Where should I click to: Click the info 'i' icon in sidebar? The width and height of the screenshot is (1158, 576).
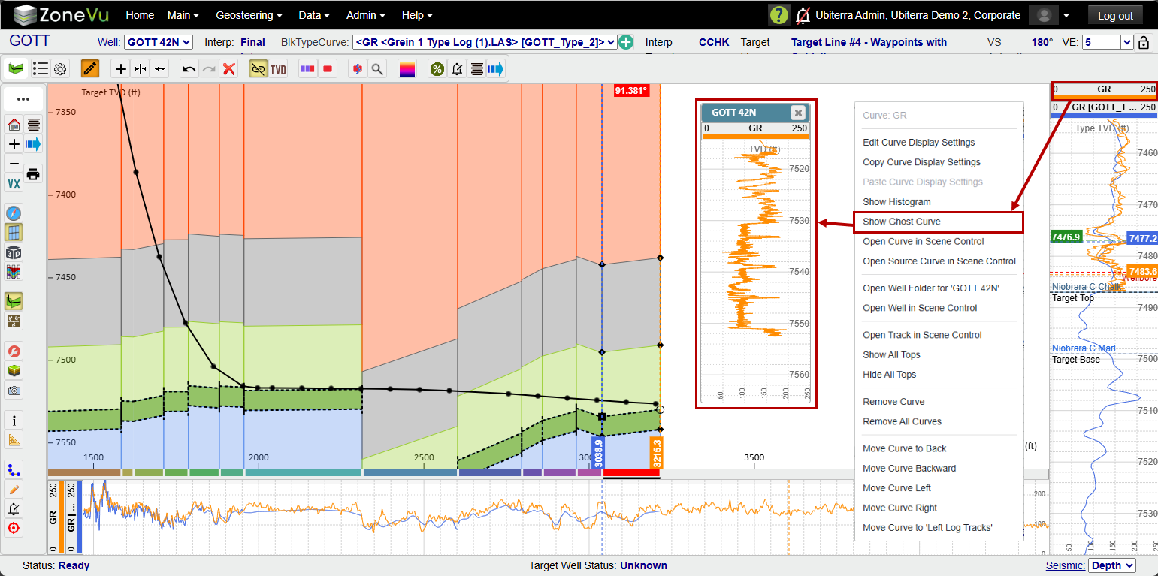coord(14,420)
